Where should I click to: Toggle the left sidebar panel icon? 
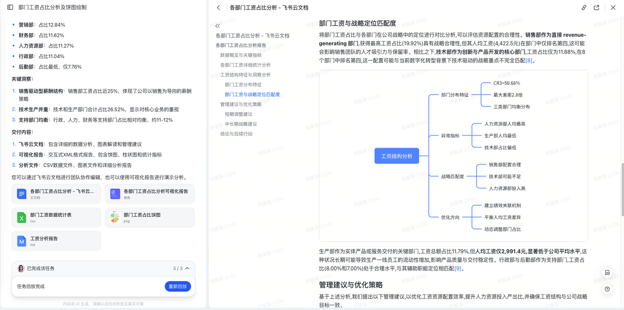click(10, 7)
